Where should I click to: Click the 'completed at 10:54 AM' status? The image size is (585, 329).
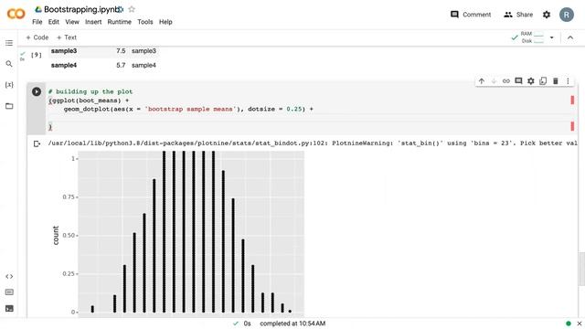pos(292,324)
